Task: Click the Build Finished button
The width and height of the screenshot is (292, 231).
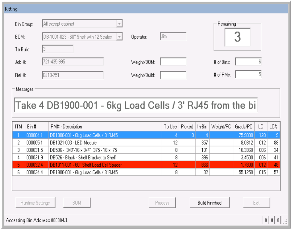Action: pos(209,203)
